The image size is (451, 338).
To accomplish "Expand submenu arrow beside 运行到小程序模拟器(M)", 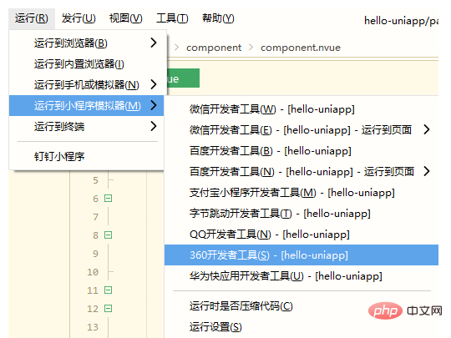I will (x=154, y=105).
